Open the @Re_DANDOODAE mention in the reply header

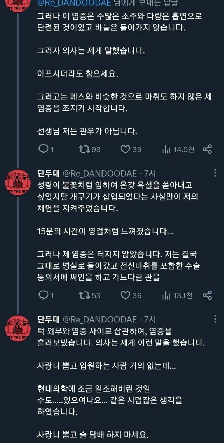[x=74, y=3]
